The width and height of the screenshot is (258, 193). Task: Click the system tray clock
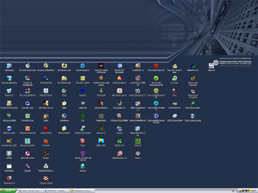[253, 191]
